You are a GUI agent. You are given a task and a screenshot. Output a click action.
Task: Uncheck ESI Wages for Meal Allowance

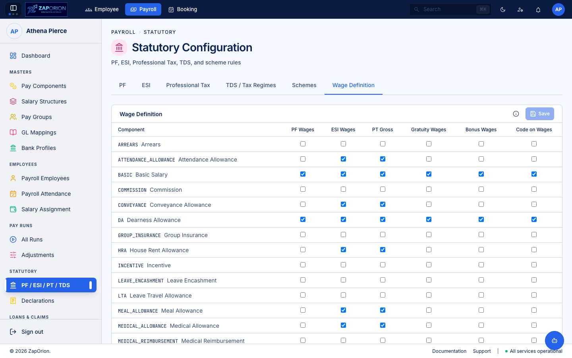344,310
